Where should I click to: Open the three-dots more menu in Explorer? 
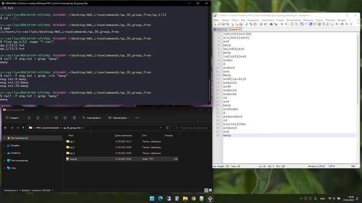[x=137, y=118]
